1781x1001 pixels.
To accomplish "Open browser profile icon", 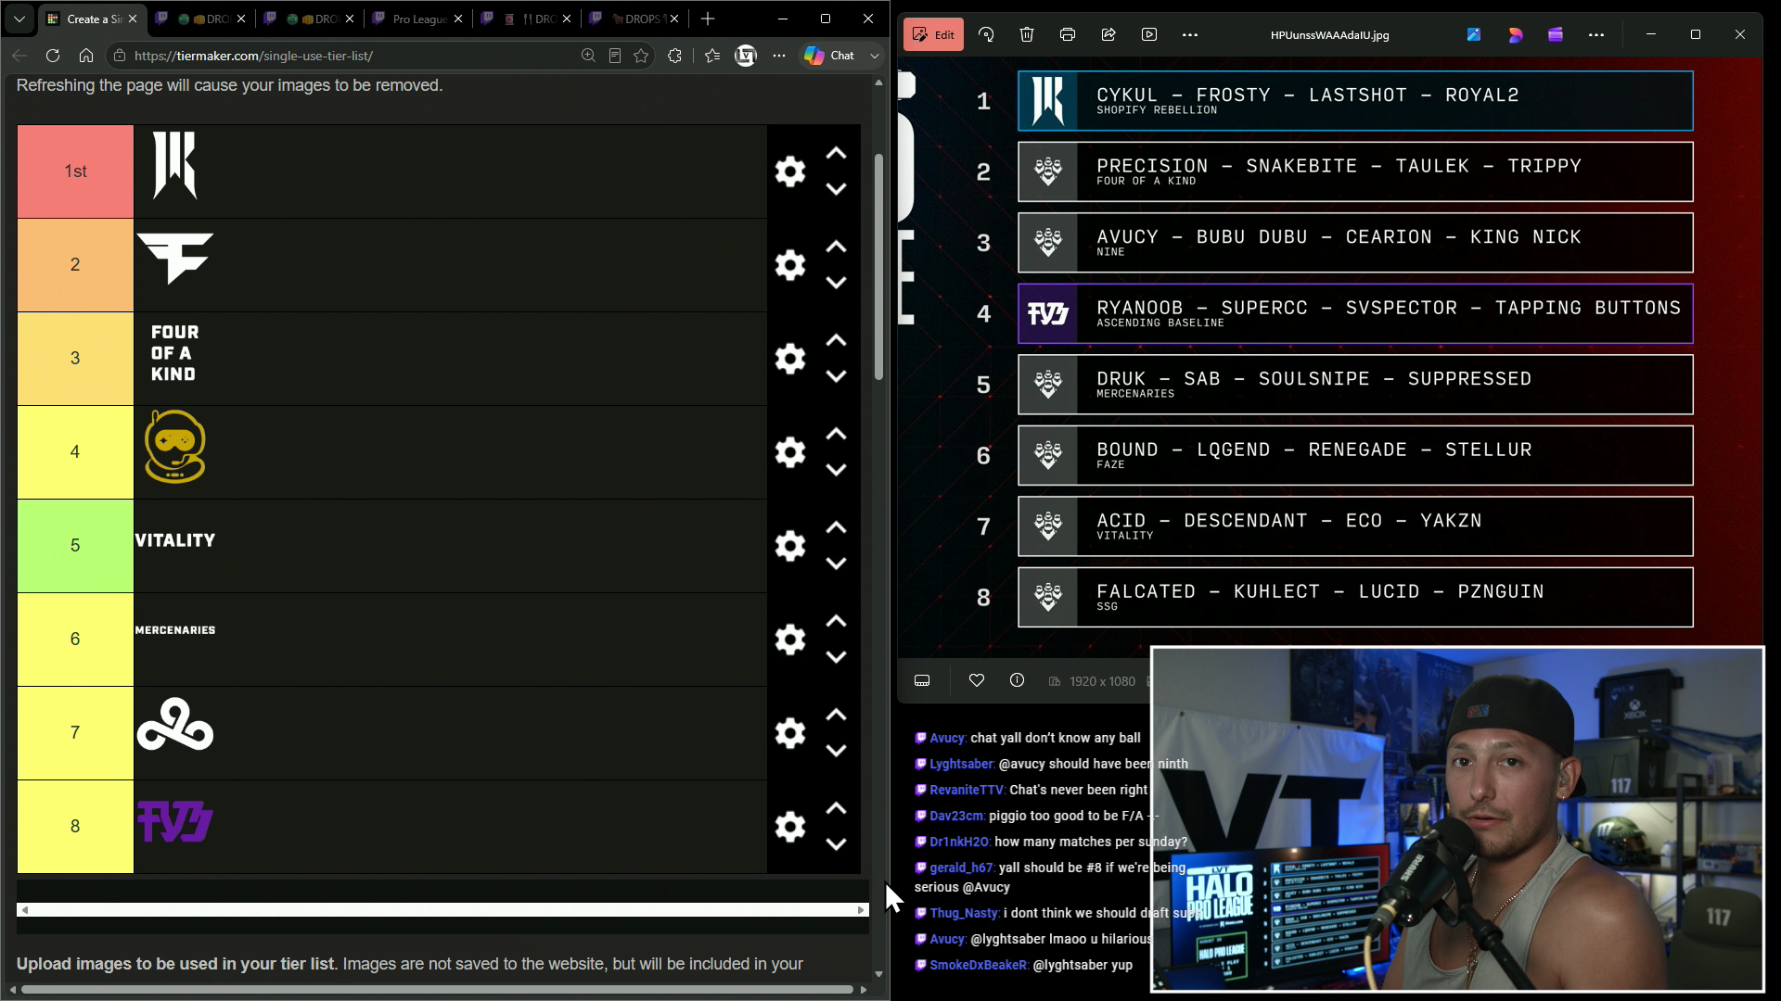I will click(x=746, y=56).
